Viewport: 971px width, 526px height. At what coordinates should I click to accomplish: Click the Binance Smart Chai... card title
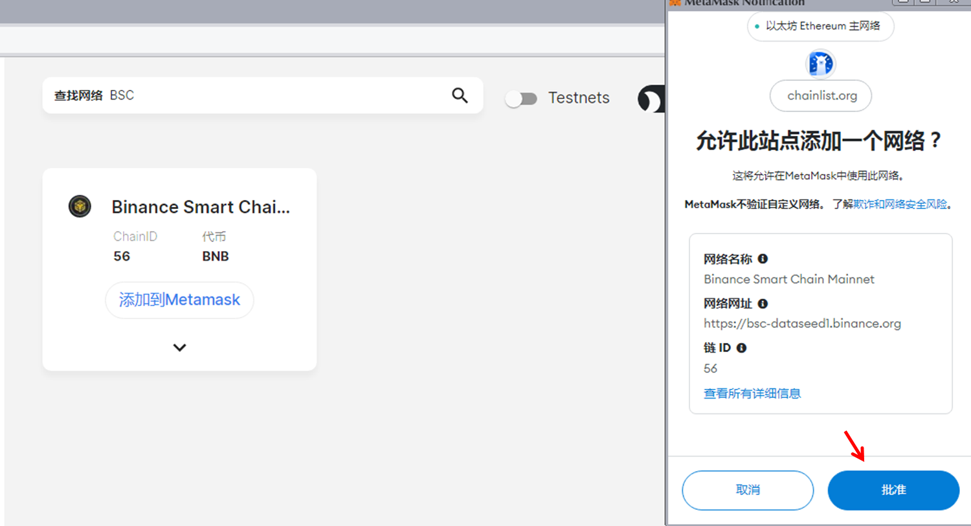(201, 207)
